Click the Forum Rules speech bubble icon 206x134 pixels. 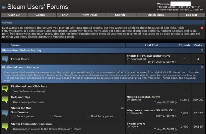5,59
